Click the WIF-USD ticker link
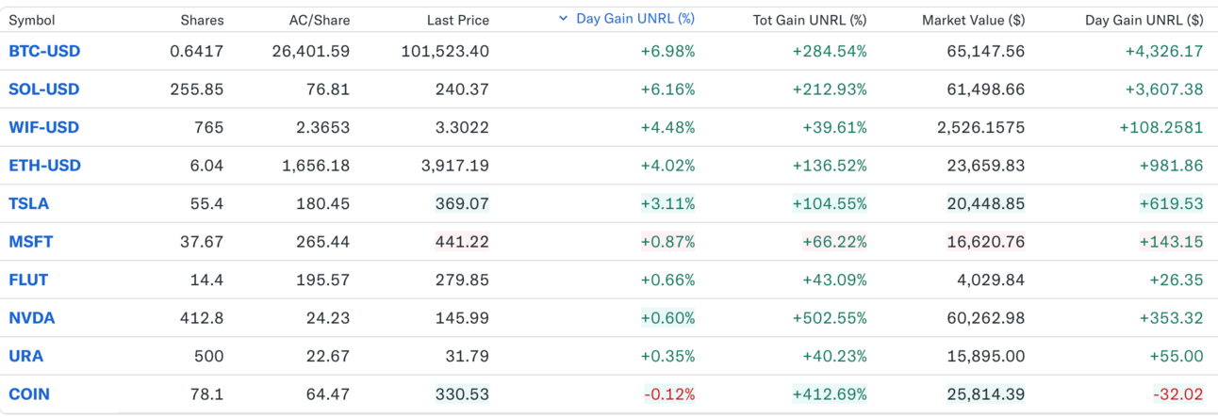The width and height of the screenshot is (1218, 417). [43, 127]
